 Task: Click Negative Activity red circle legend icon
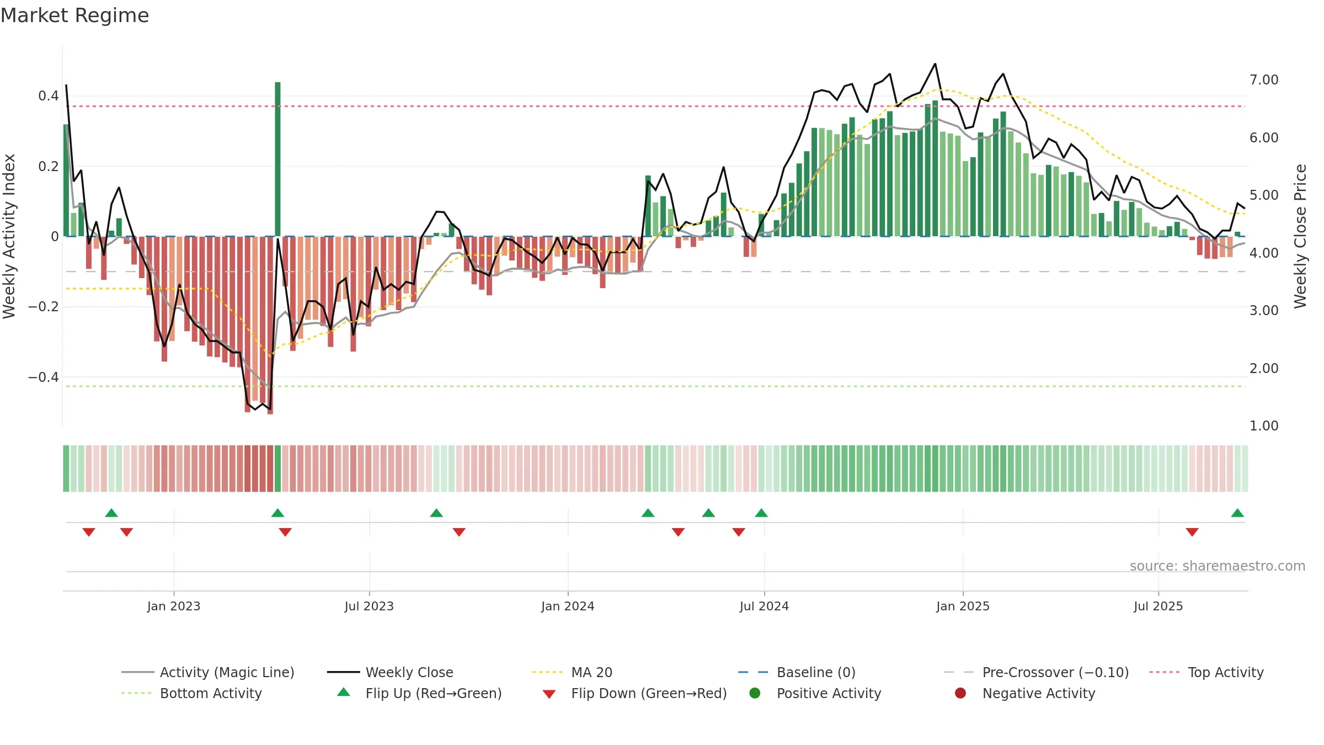[960, 693]
